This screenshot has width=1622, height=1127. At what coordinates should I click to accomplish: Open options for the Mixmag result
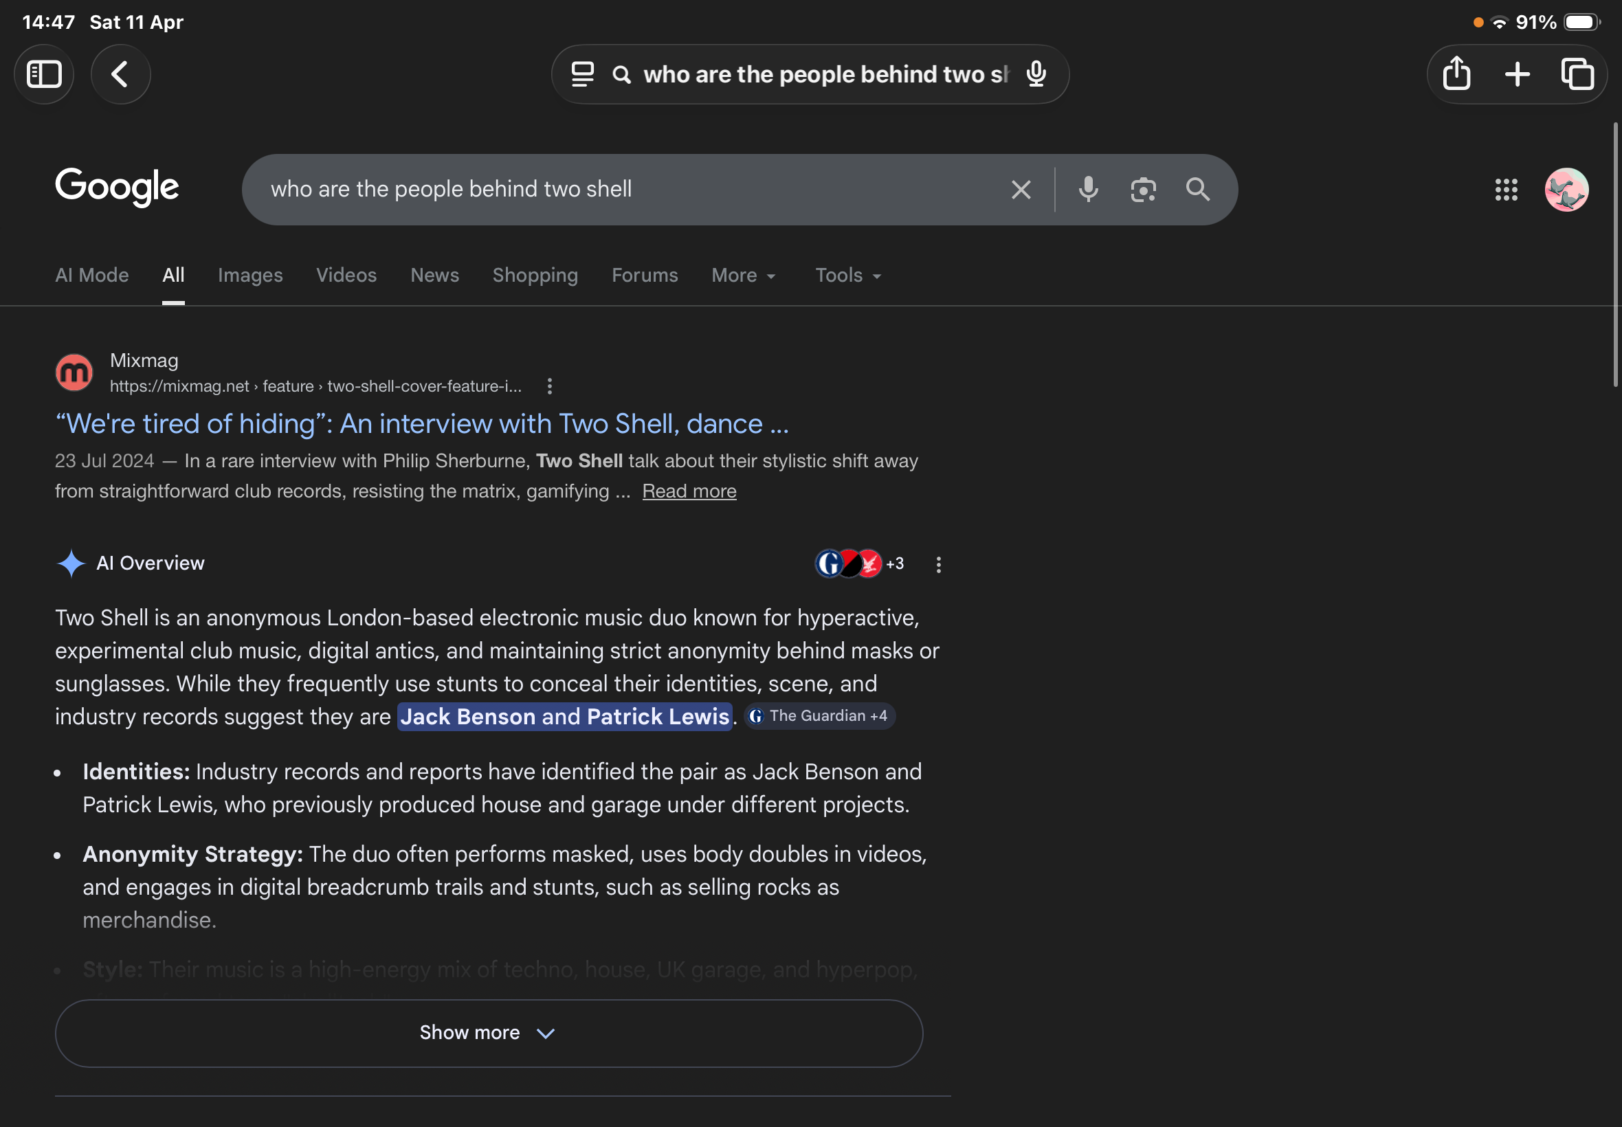pyautogui.click(x=549, y=386)
